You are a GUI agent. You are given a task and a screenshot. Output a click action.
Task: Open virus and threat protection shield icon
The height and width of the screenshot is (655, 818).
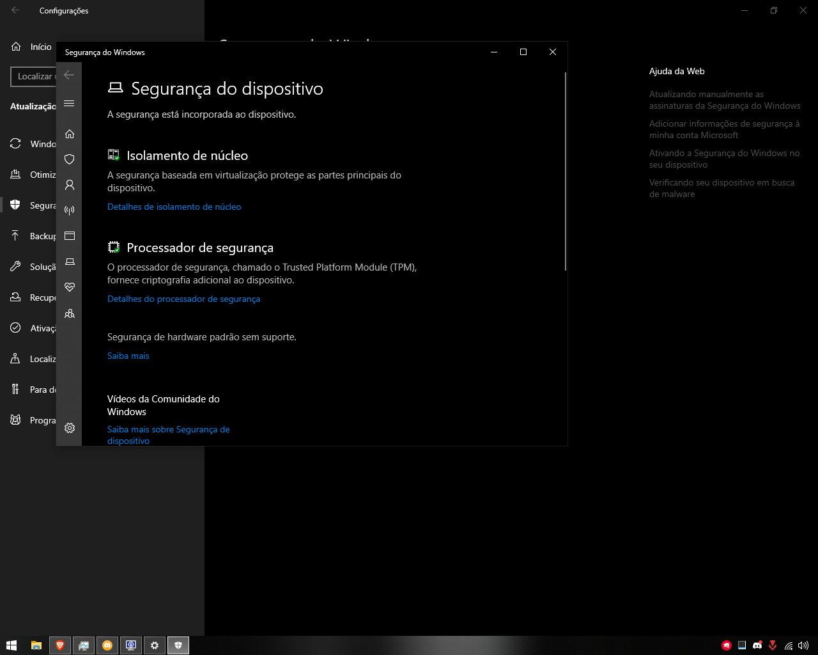70,159
